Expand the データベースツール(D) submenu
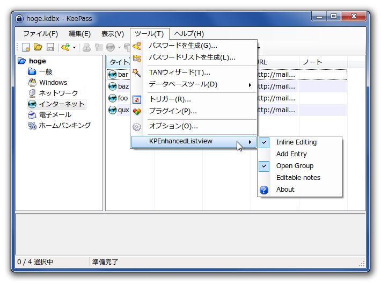Screen dimensions: 381x283 [194, 84]
